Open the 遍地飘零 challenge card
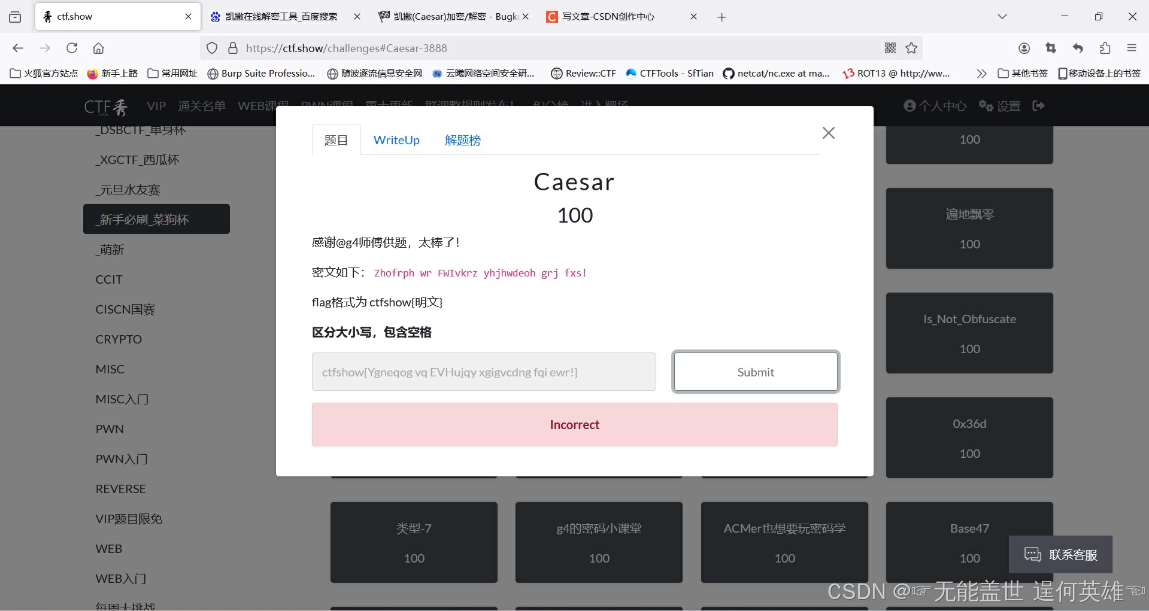Screen dimensions: 1149x611 pos(969,228)
